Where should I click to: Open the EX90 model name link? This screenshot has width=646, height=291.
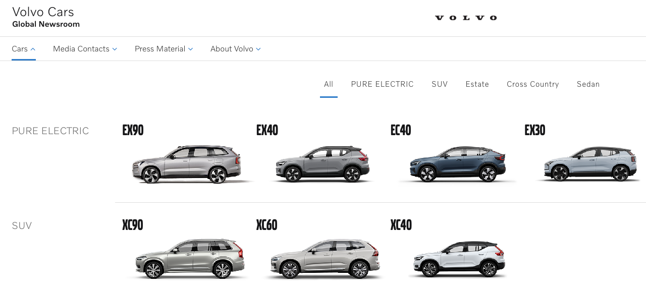coord(133,131)
